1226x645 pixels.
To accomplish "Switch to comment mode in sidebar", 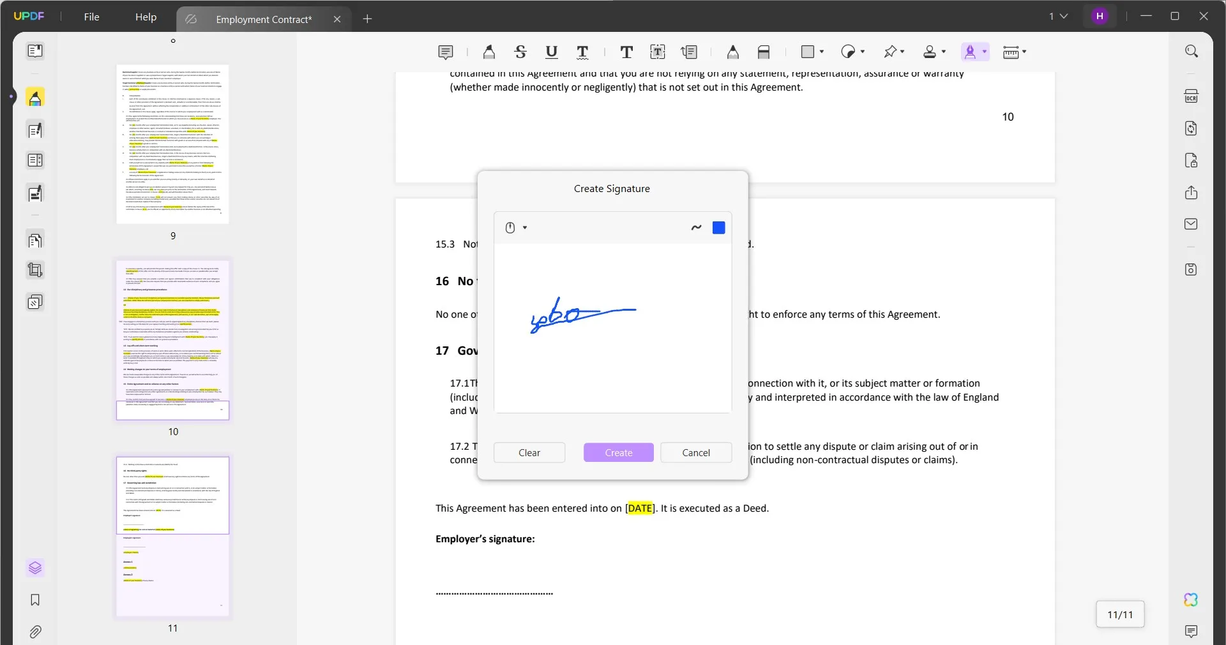I will (35, 98).
